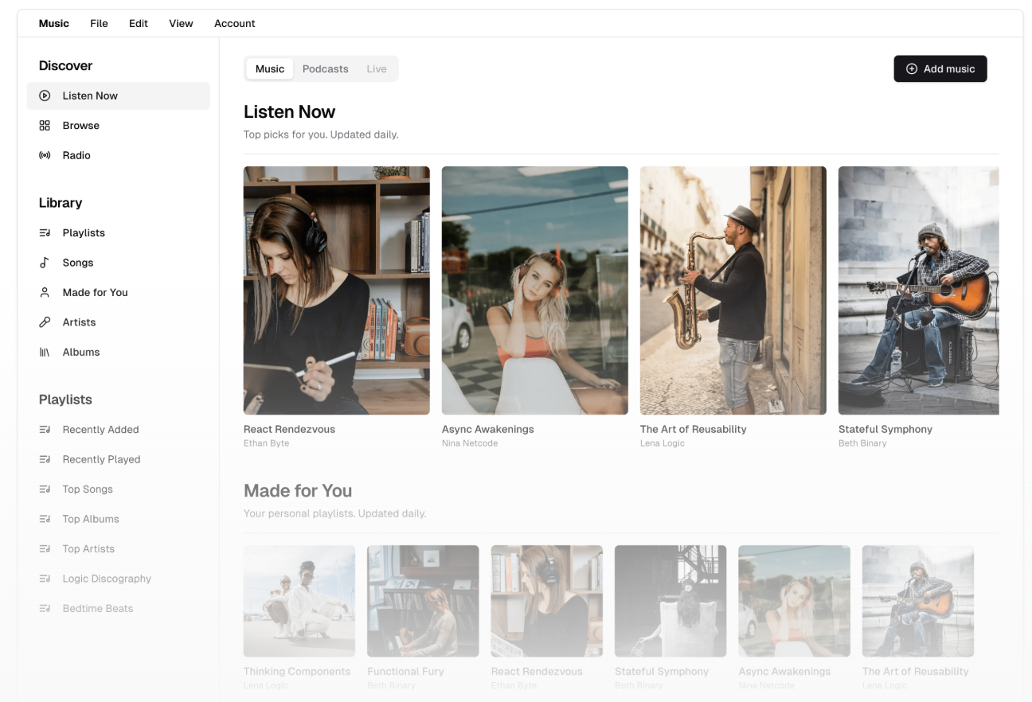
Task: Open the Stateful Symphony cover in Listen Now
Action: tap(919, 291)
